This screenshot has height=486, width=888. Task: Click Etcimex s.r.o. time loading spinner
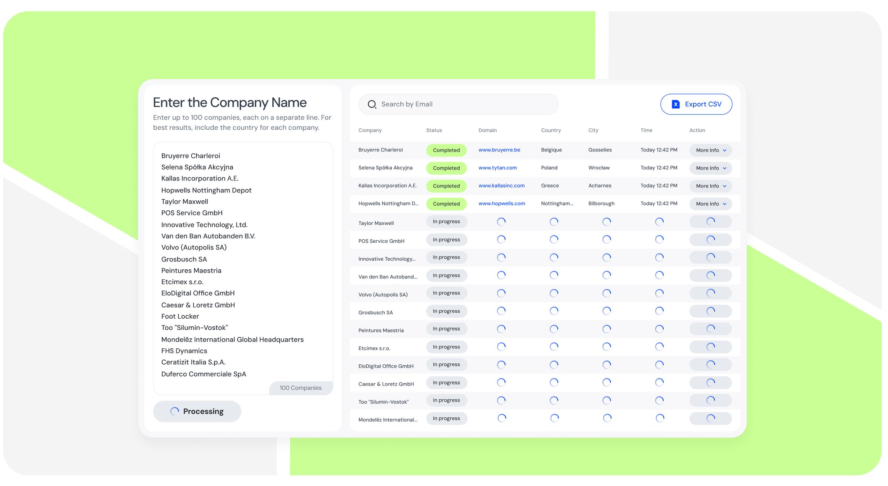click(659, 347)
